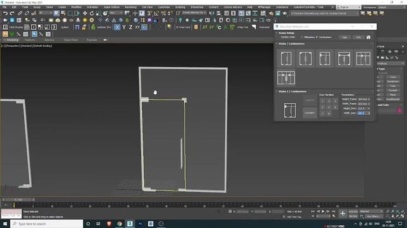
Task: Click the Play Animation button
Action: 323,212
